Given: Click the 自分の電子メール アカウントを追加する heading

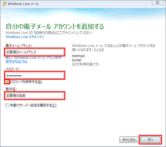Looking at the screenshot, I should pos(55,26).
